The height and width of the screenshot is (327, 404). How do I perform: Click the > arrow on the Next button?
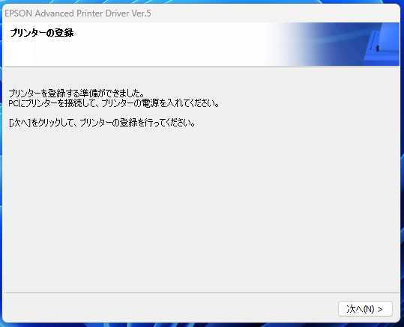380,309
